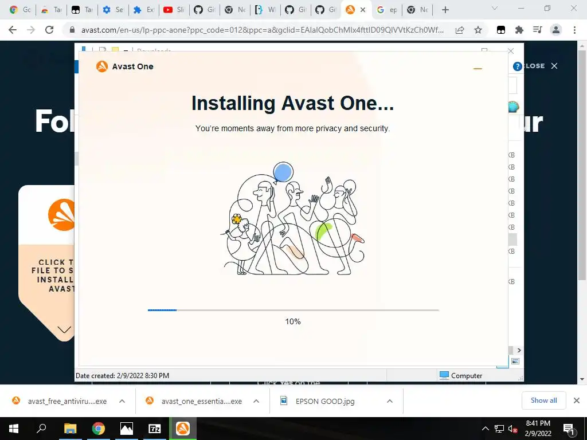The width and height of the screenshot is (587, 440).
Task: Click the site lock icon in address bar
Action: click(73, 30)
